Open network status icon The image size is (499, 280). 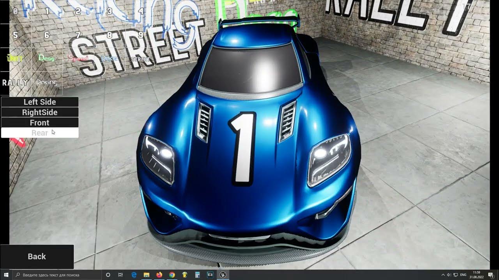click(x=455, y=275)
